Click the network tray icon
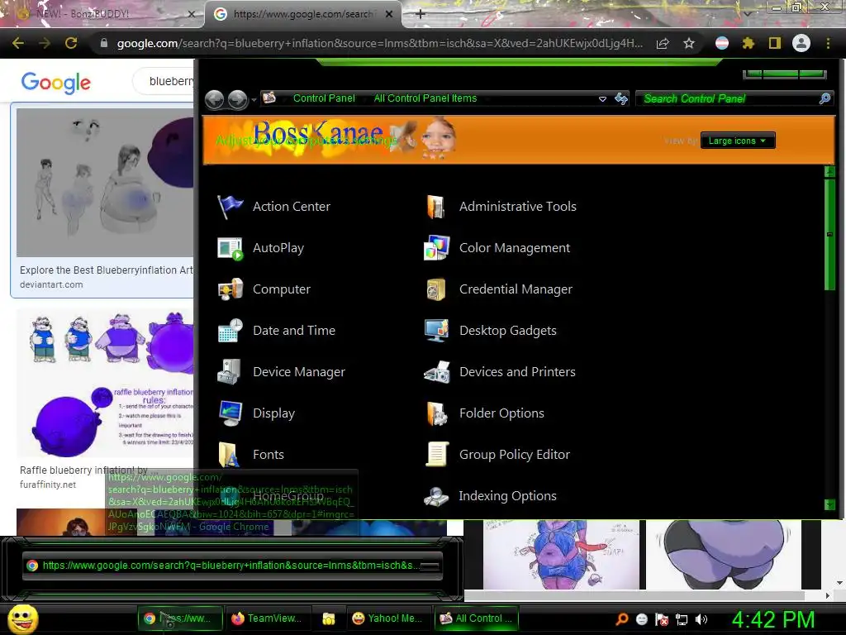The image size is (846, 635). 682,619
